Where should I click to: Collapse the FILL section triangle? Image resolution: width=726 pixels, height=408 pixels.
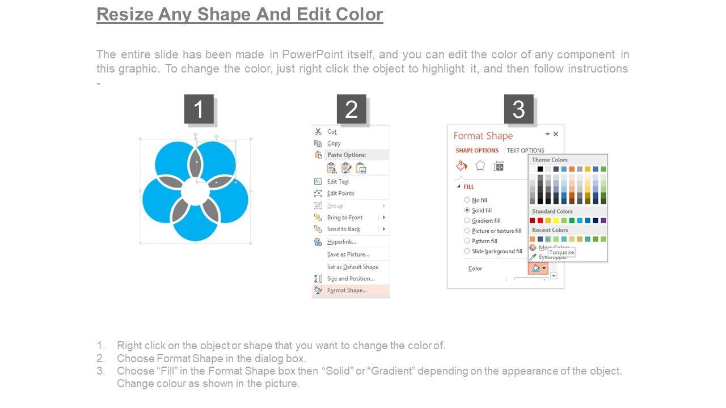(458, 186)
